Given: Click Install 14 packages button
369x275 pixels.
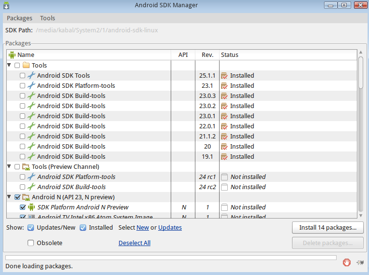Looking at the screenshot, I should click(327, 227).
